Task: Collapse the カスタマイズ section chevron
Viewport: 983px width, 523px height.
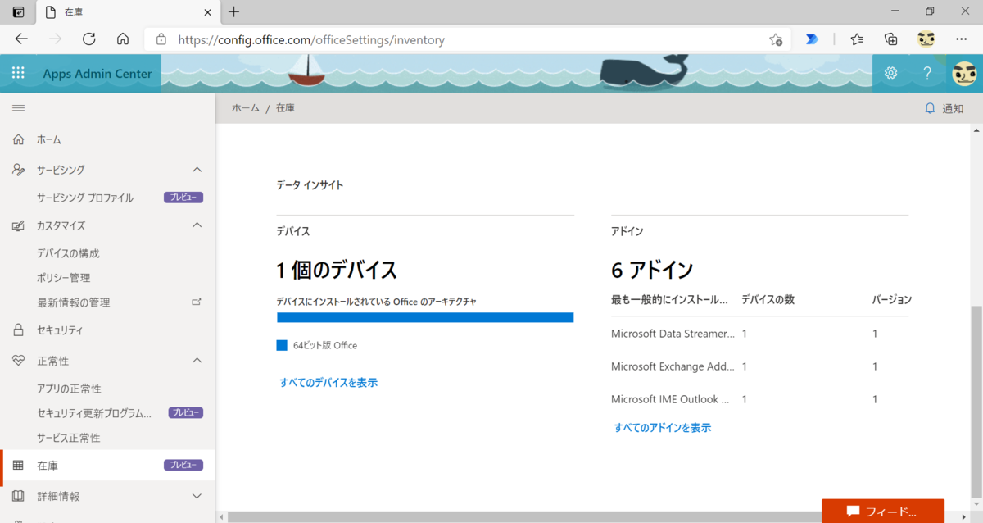Action: 197,225
